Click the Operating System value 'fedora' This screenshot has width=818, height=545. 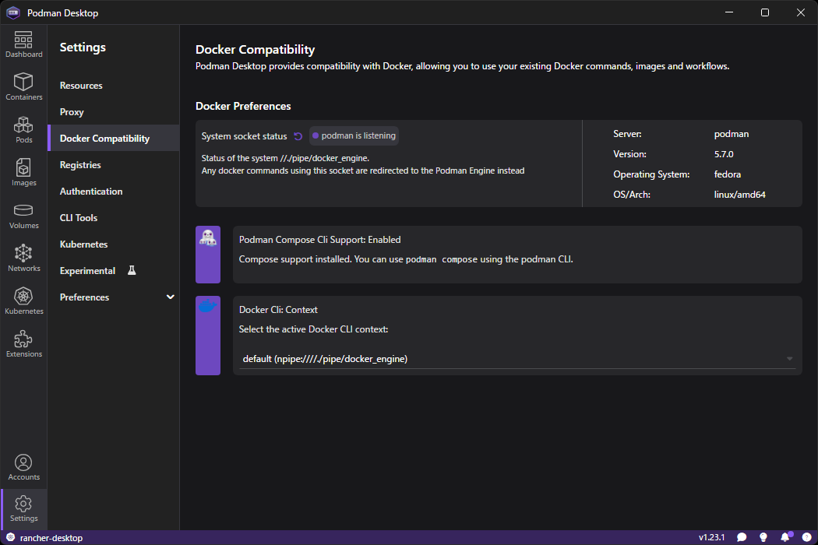point(727,174)
